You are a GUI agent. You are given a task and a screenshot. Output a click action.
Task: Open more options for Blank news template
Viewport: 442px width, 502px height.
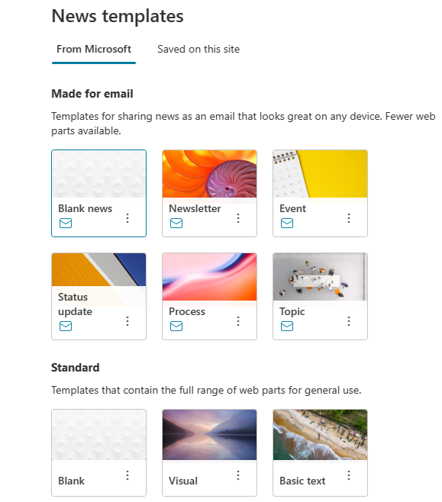point(127,218)
